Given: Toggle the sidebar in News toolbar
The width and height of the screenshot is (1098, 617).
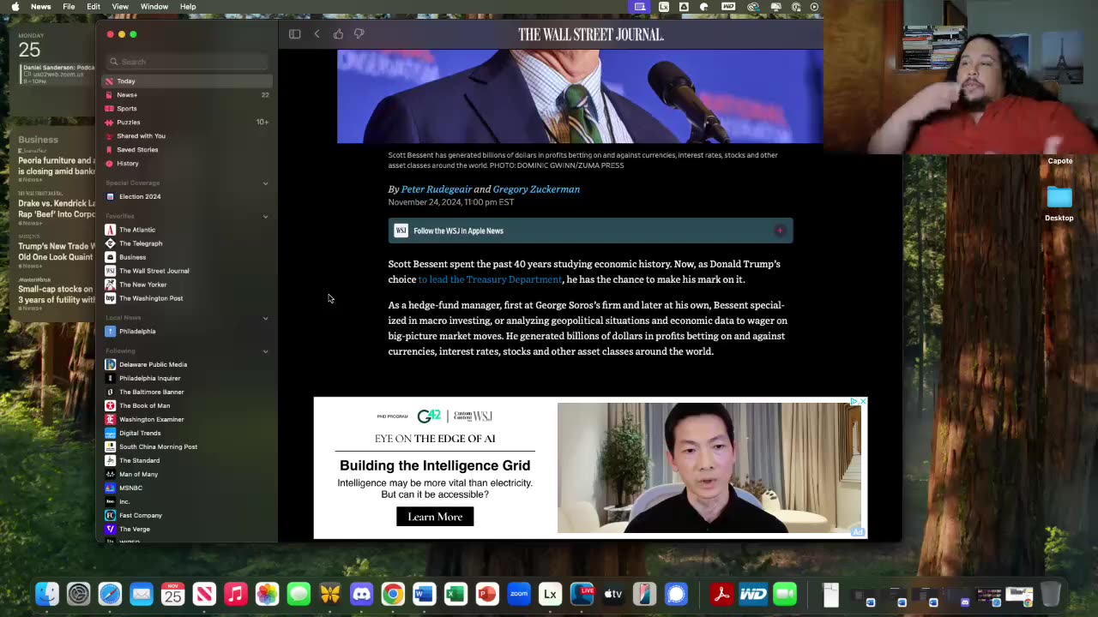Looking at the screenshot, I should point(294,34).
